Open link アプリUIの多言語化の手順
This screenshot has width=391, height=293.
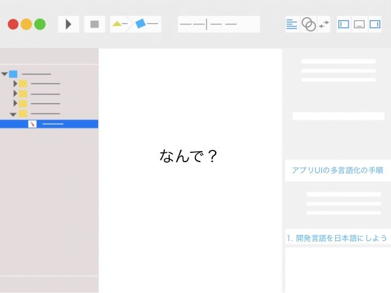point(338,170)
